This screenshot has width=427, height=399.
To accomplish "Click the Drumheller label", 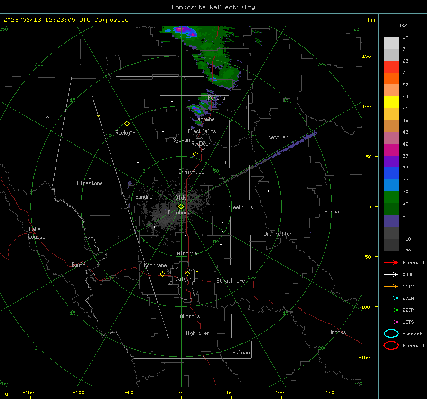I will click(x=278, y=234).
